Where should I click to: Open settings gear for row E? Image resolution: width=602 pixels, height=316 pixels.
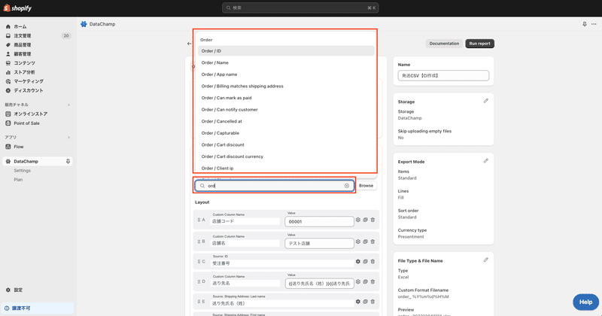pos(358,302)
